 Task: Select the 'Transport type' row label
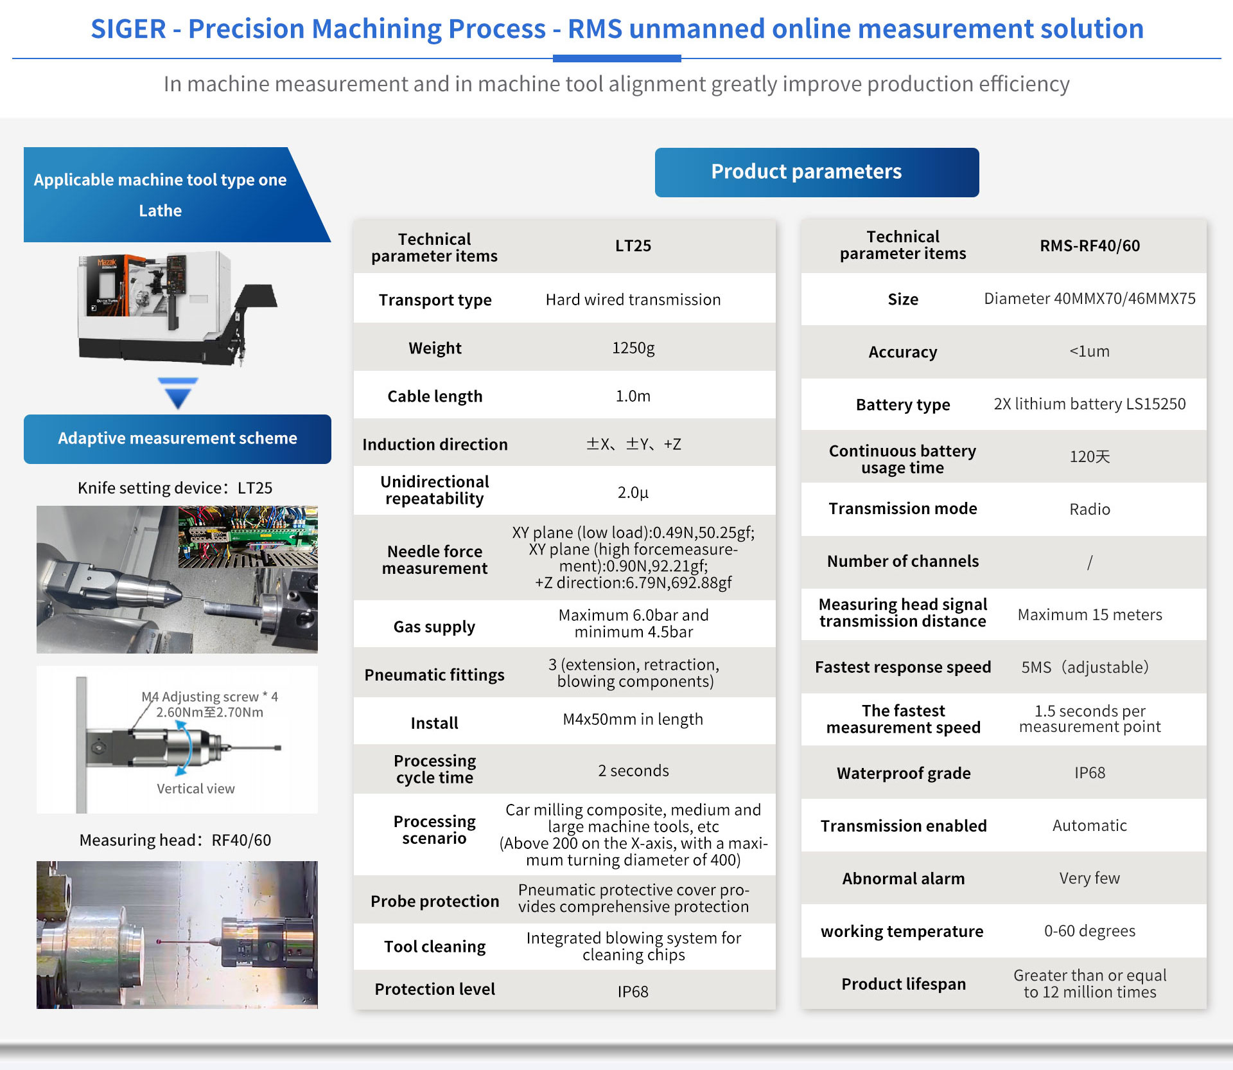(x=435, y=300)
